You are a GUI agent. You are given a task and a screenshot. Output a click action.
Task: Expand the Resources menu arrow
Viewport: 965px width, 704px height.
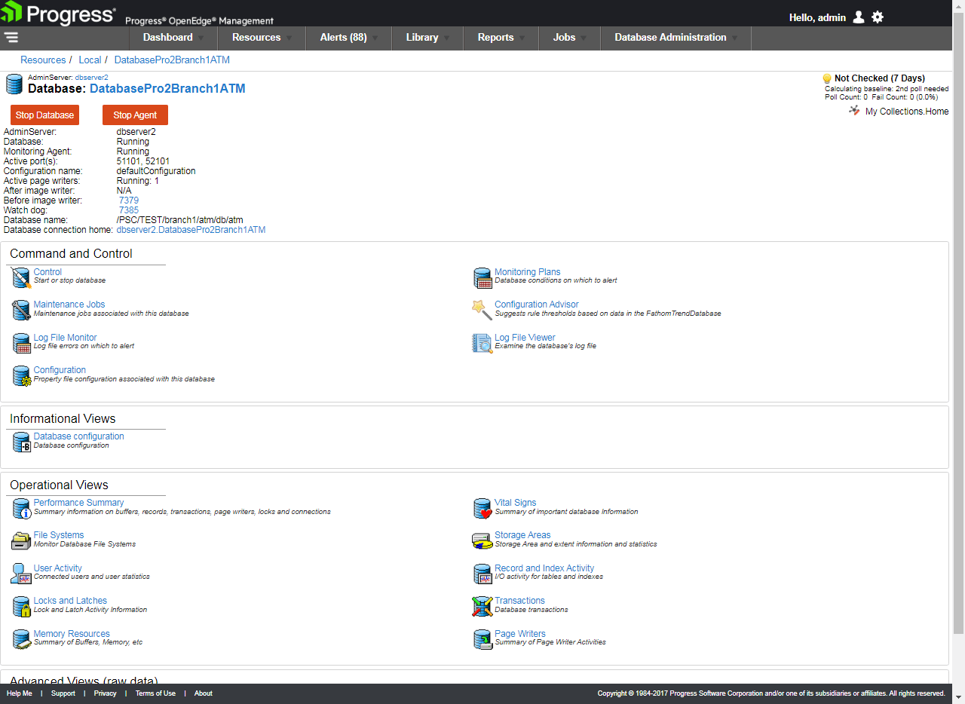(x=289, y=38)
